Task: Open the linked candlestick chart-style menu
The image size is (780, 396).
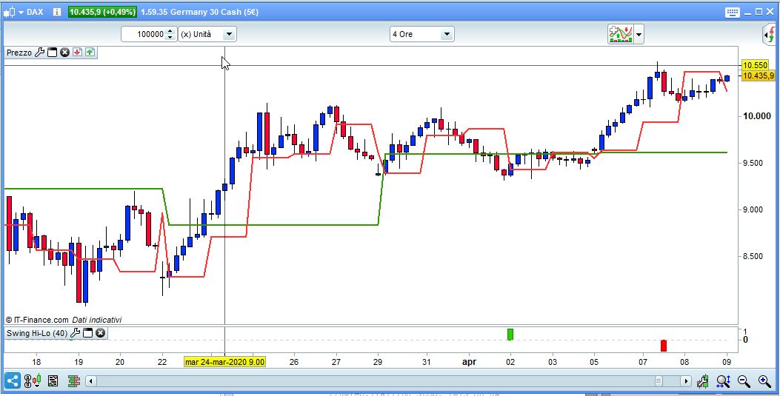Action: pos(33,381)
